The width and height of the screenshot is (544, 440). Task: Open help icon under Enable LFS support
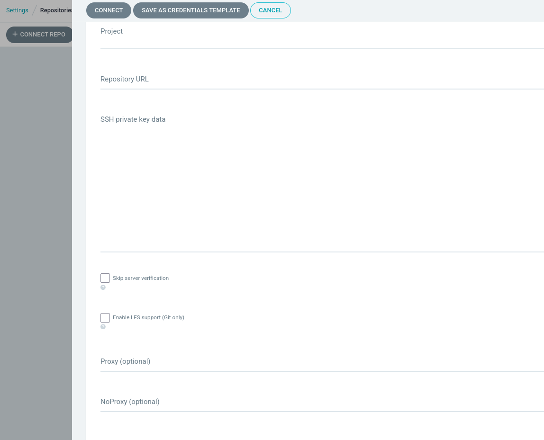[103, 327]
